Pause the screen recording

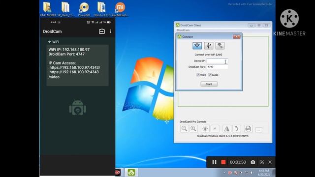(x=215, y=162)
